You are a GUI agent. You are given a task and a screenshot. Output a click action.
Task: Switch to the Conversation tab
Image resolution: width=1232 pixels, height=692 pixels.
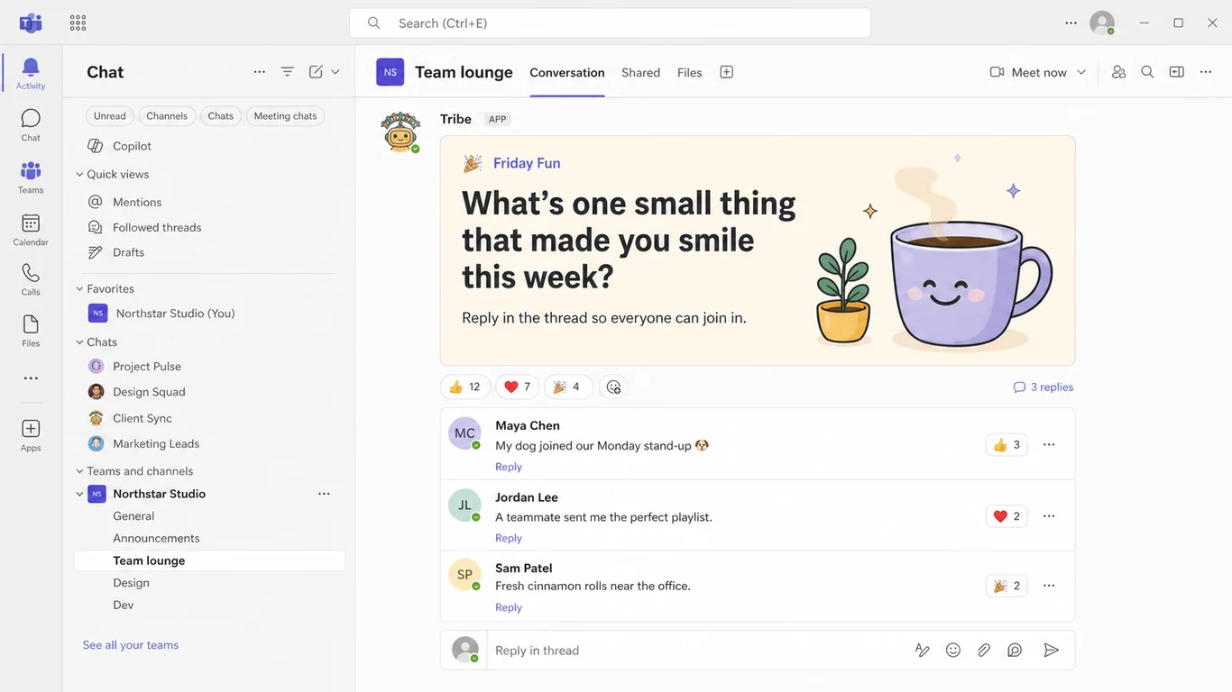pyautogui.click(x=567, y=73)
